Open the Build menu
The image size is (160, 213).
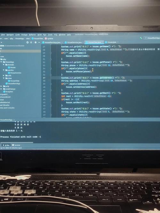40,35
